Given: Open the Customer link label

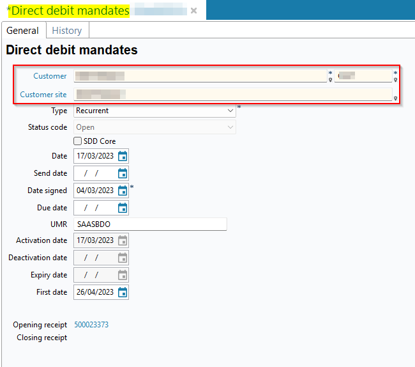Looking at the screenshot, I should [50, 76].
